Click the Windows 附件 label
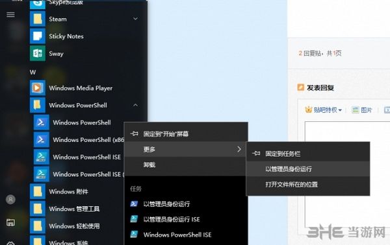Screen dimensions: 390x245 (68, 191)
